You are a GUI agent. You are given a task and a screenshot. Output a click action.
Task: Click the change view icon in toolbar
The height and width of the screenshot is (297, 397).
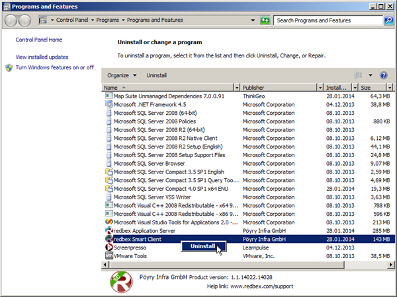(x=359, y=76)
